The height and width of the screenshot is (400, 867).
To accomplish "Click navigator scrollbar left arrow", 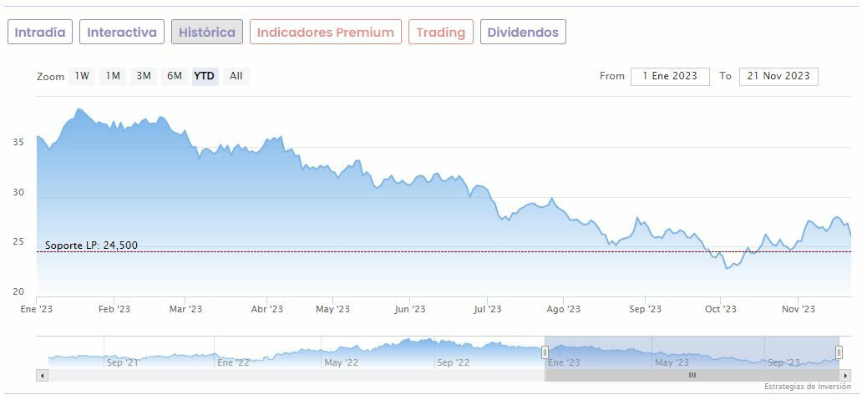I will point(43,376).
